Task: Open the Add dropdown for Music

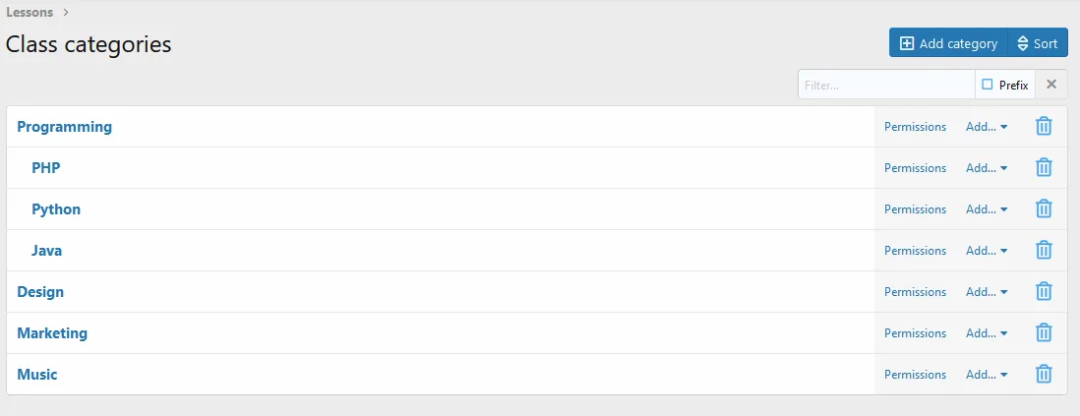Action: pos(986,375)
